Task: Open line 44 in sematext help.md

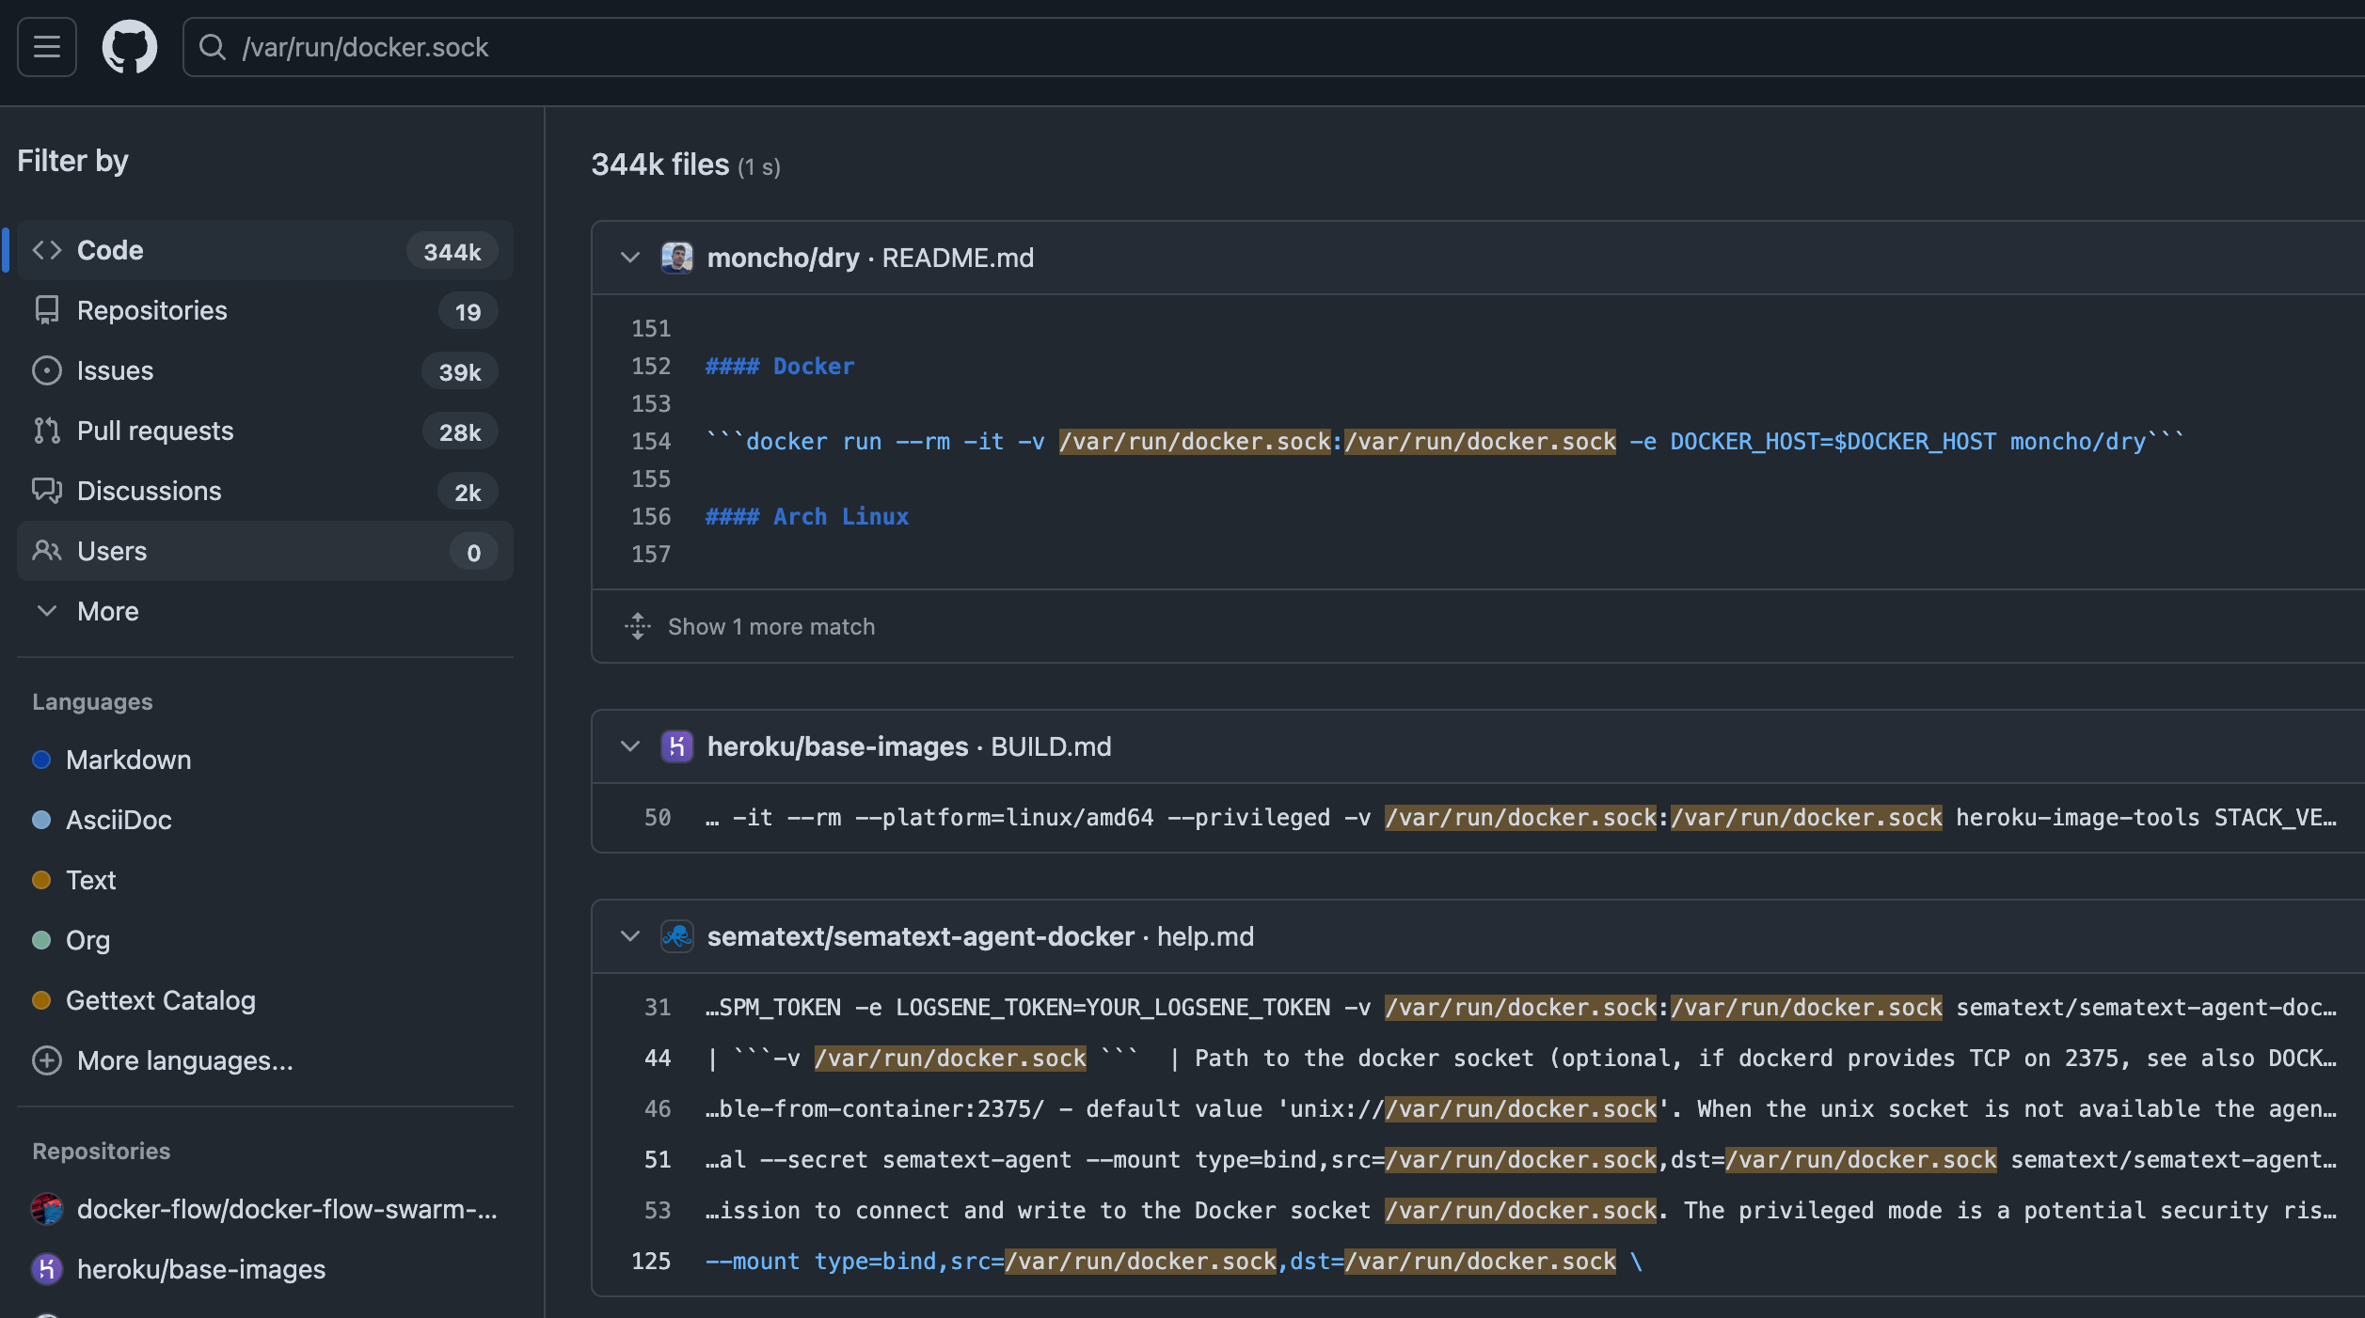Action: pyautogui.click(x=658, y=1058)
